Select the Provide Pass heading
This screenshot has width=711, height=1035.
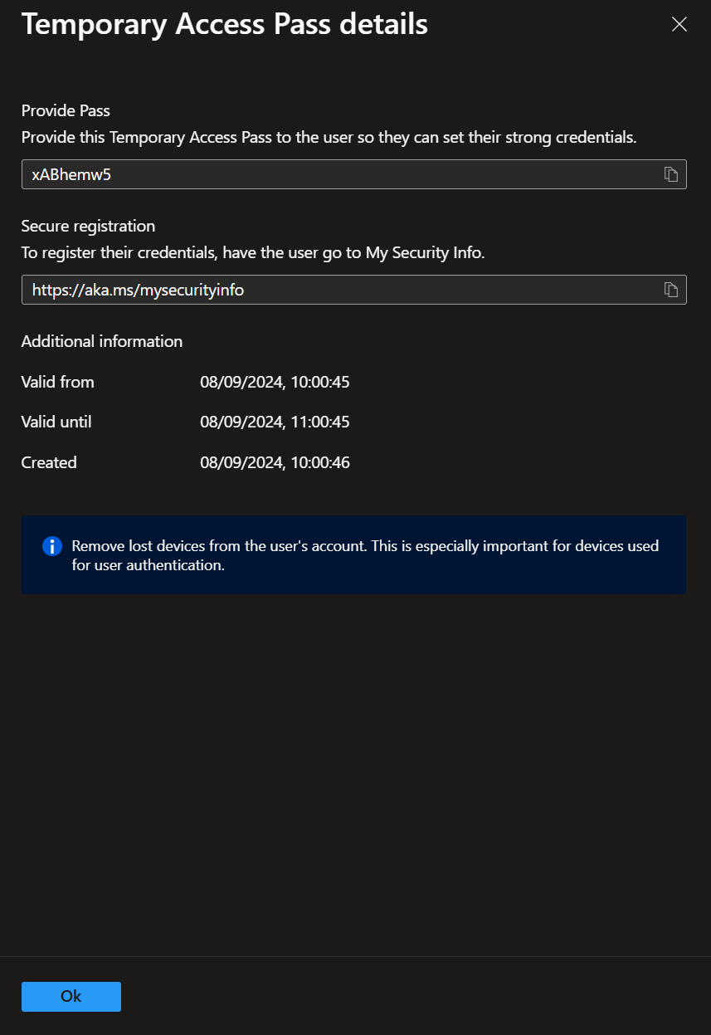[x=66, y=110]
